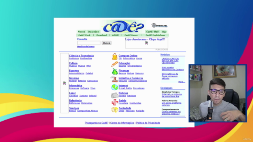Open Internet category text link
253x142 pixels.
[123, 86]
